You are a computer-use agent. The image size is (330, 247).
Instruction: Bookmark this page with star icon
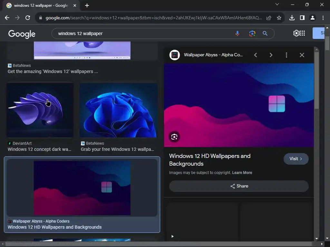[x=279, y=18]
